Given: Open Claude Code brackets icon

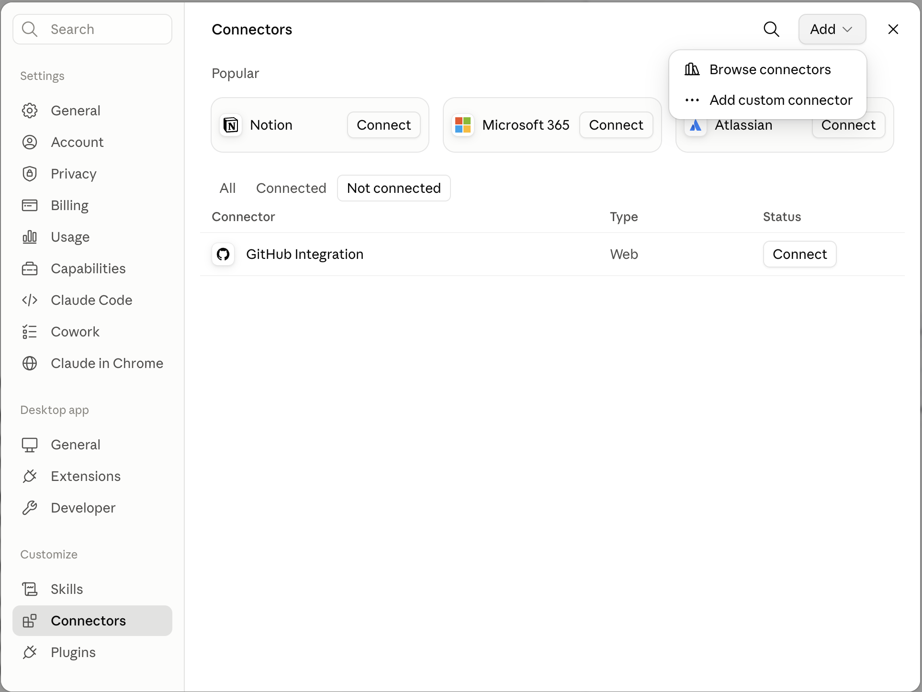Looking at the screenshot, I should [x=30, y=300].
